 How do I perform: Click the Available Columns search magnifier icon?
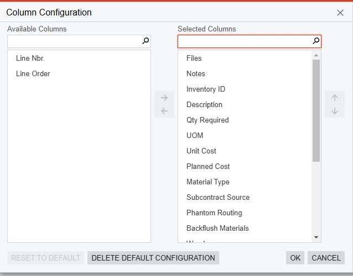[x=146, y=41]
